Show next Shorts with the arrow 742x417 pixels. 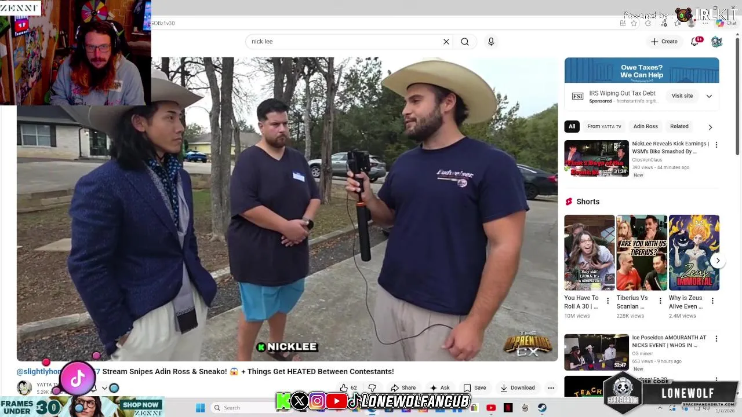(x=718, y=261)
